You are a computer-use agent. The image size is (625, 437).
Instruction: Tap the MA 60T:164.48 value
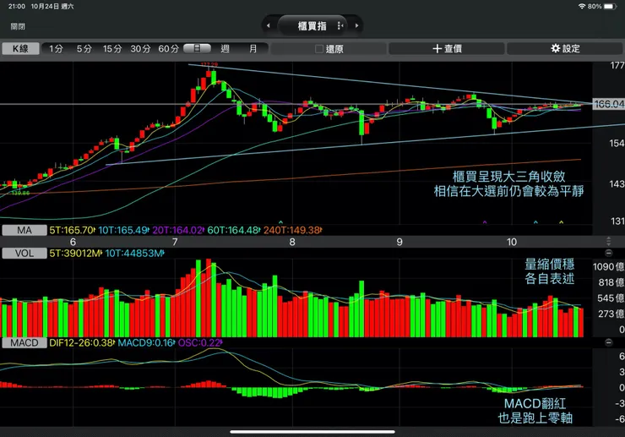point(234,230)
